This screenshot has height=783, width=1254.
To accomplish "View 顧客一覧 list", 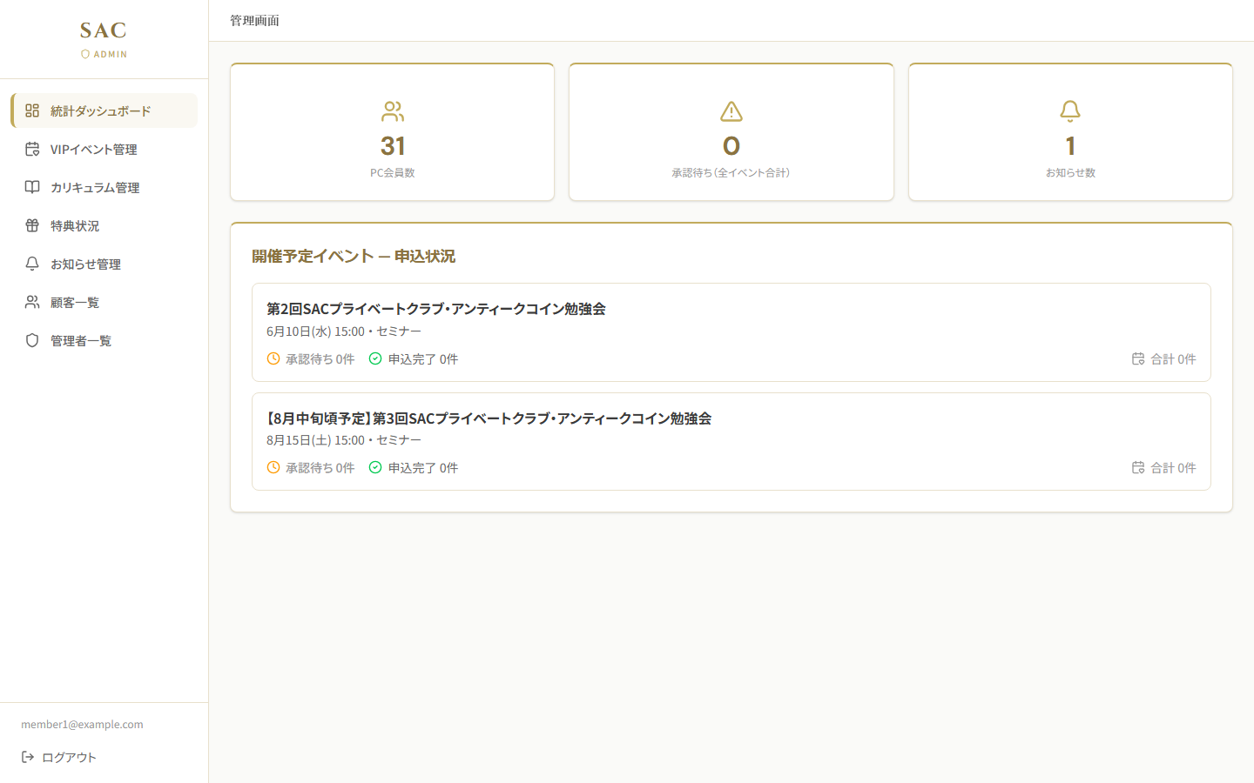I will coord(104,302).
